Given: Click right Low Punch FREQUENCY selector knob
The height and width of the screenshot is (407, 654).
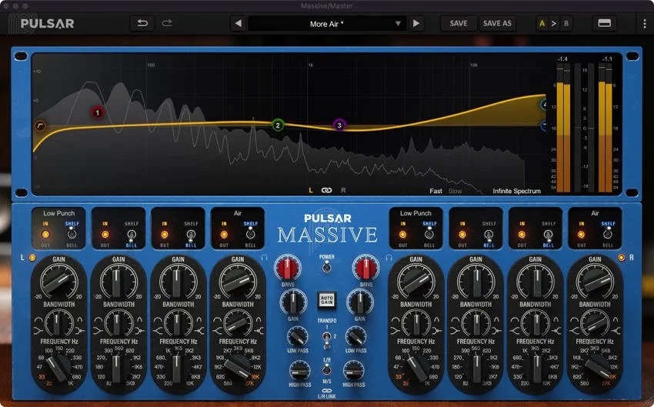Looking at the screenshot, I should 416,367.
